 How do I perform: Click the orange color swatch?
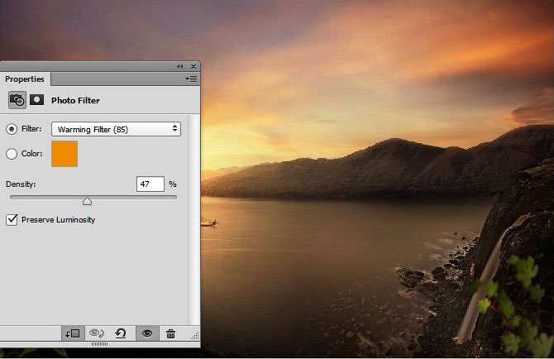[64, 154]
